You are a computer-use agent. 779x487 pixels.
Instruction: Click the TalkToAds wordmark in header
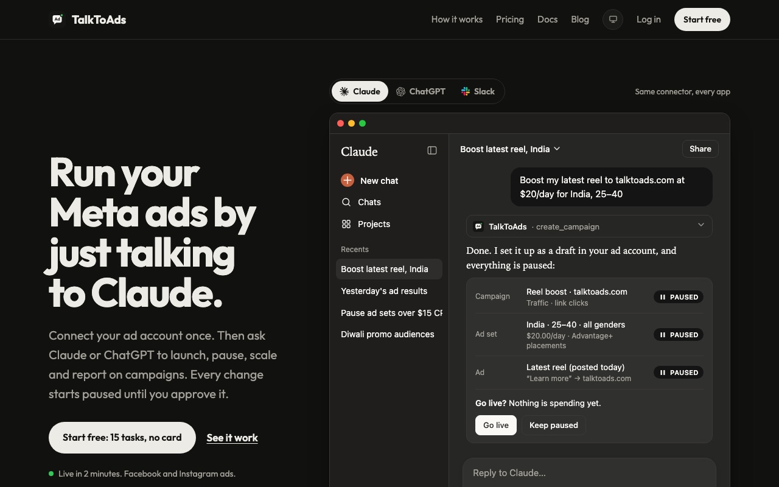(99, 19)
